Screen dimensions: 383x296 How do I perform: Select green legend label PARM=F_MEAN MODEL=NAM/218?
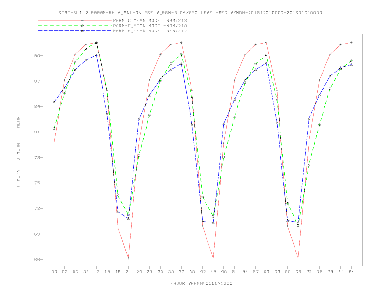(150, 26)
